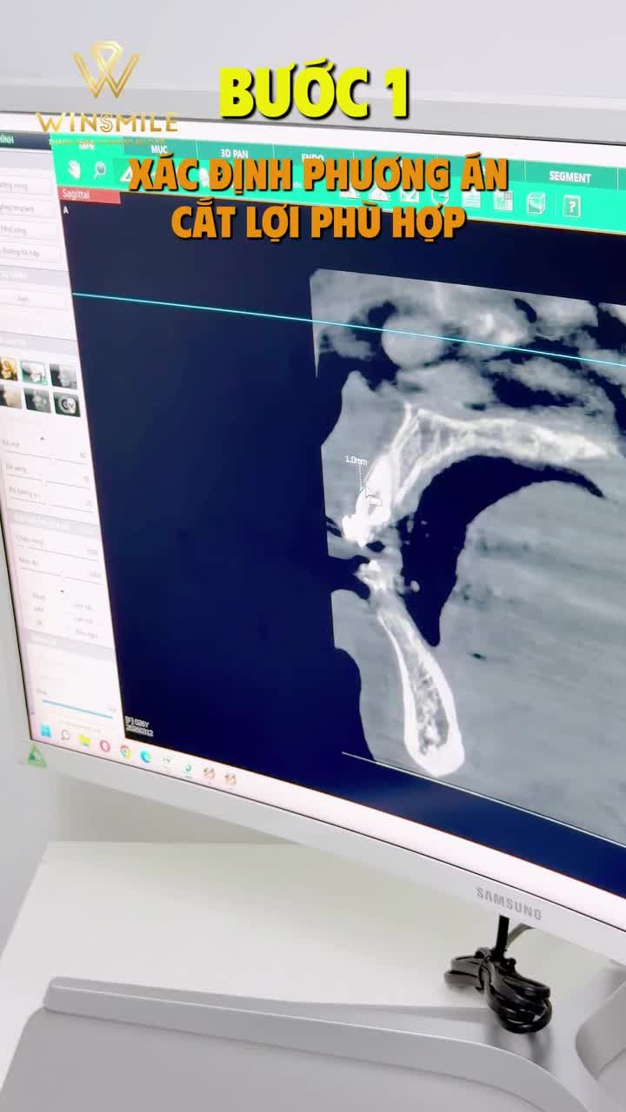Open Microsoft Edge from taskbar
The image size is (626, 1112).
coord(145,756)
